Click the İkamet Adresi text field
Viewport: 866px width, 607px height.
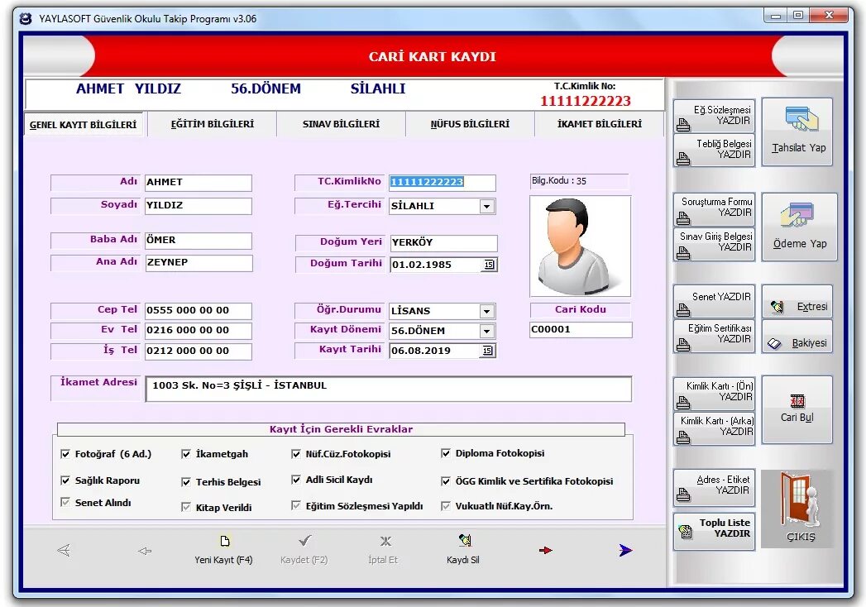coord(388,389)
